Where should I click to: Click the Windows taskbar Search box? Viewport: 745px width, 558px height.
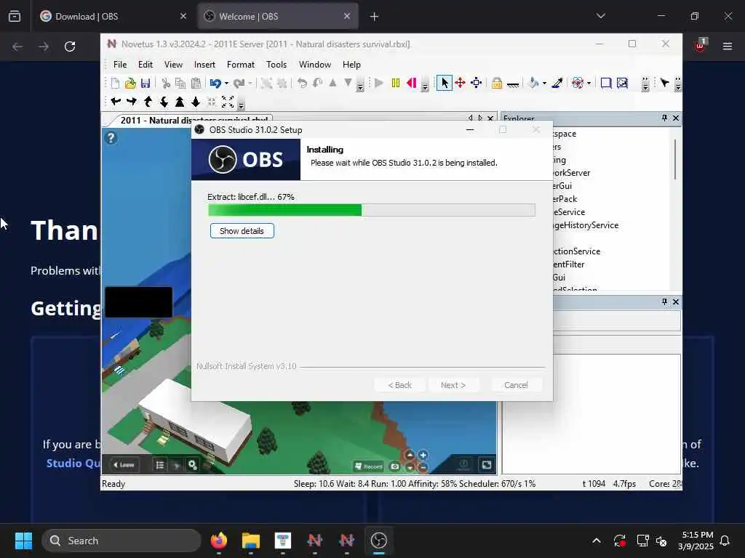121,541
